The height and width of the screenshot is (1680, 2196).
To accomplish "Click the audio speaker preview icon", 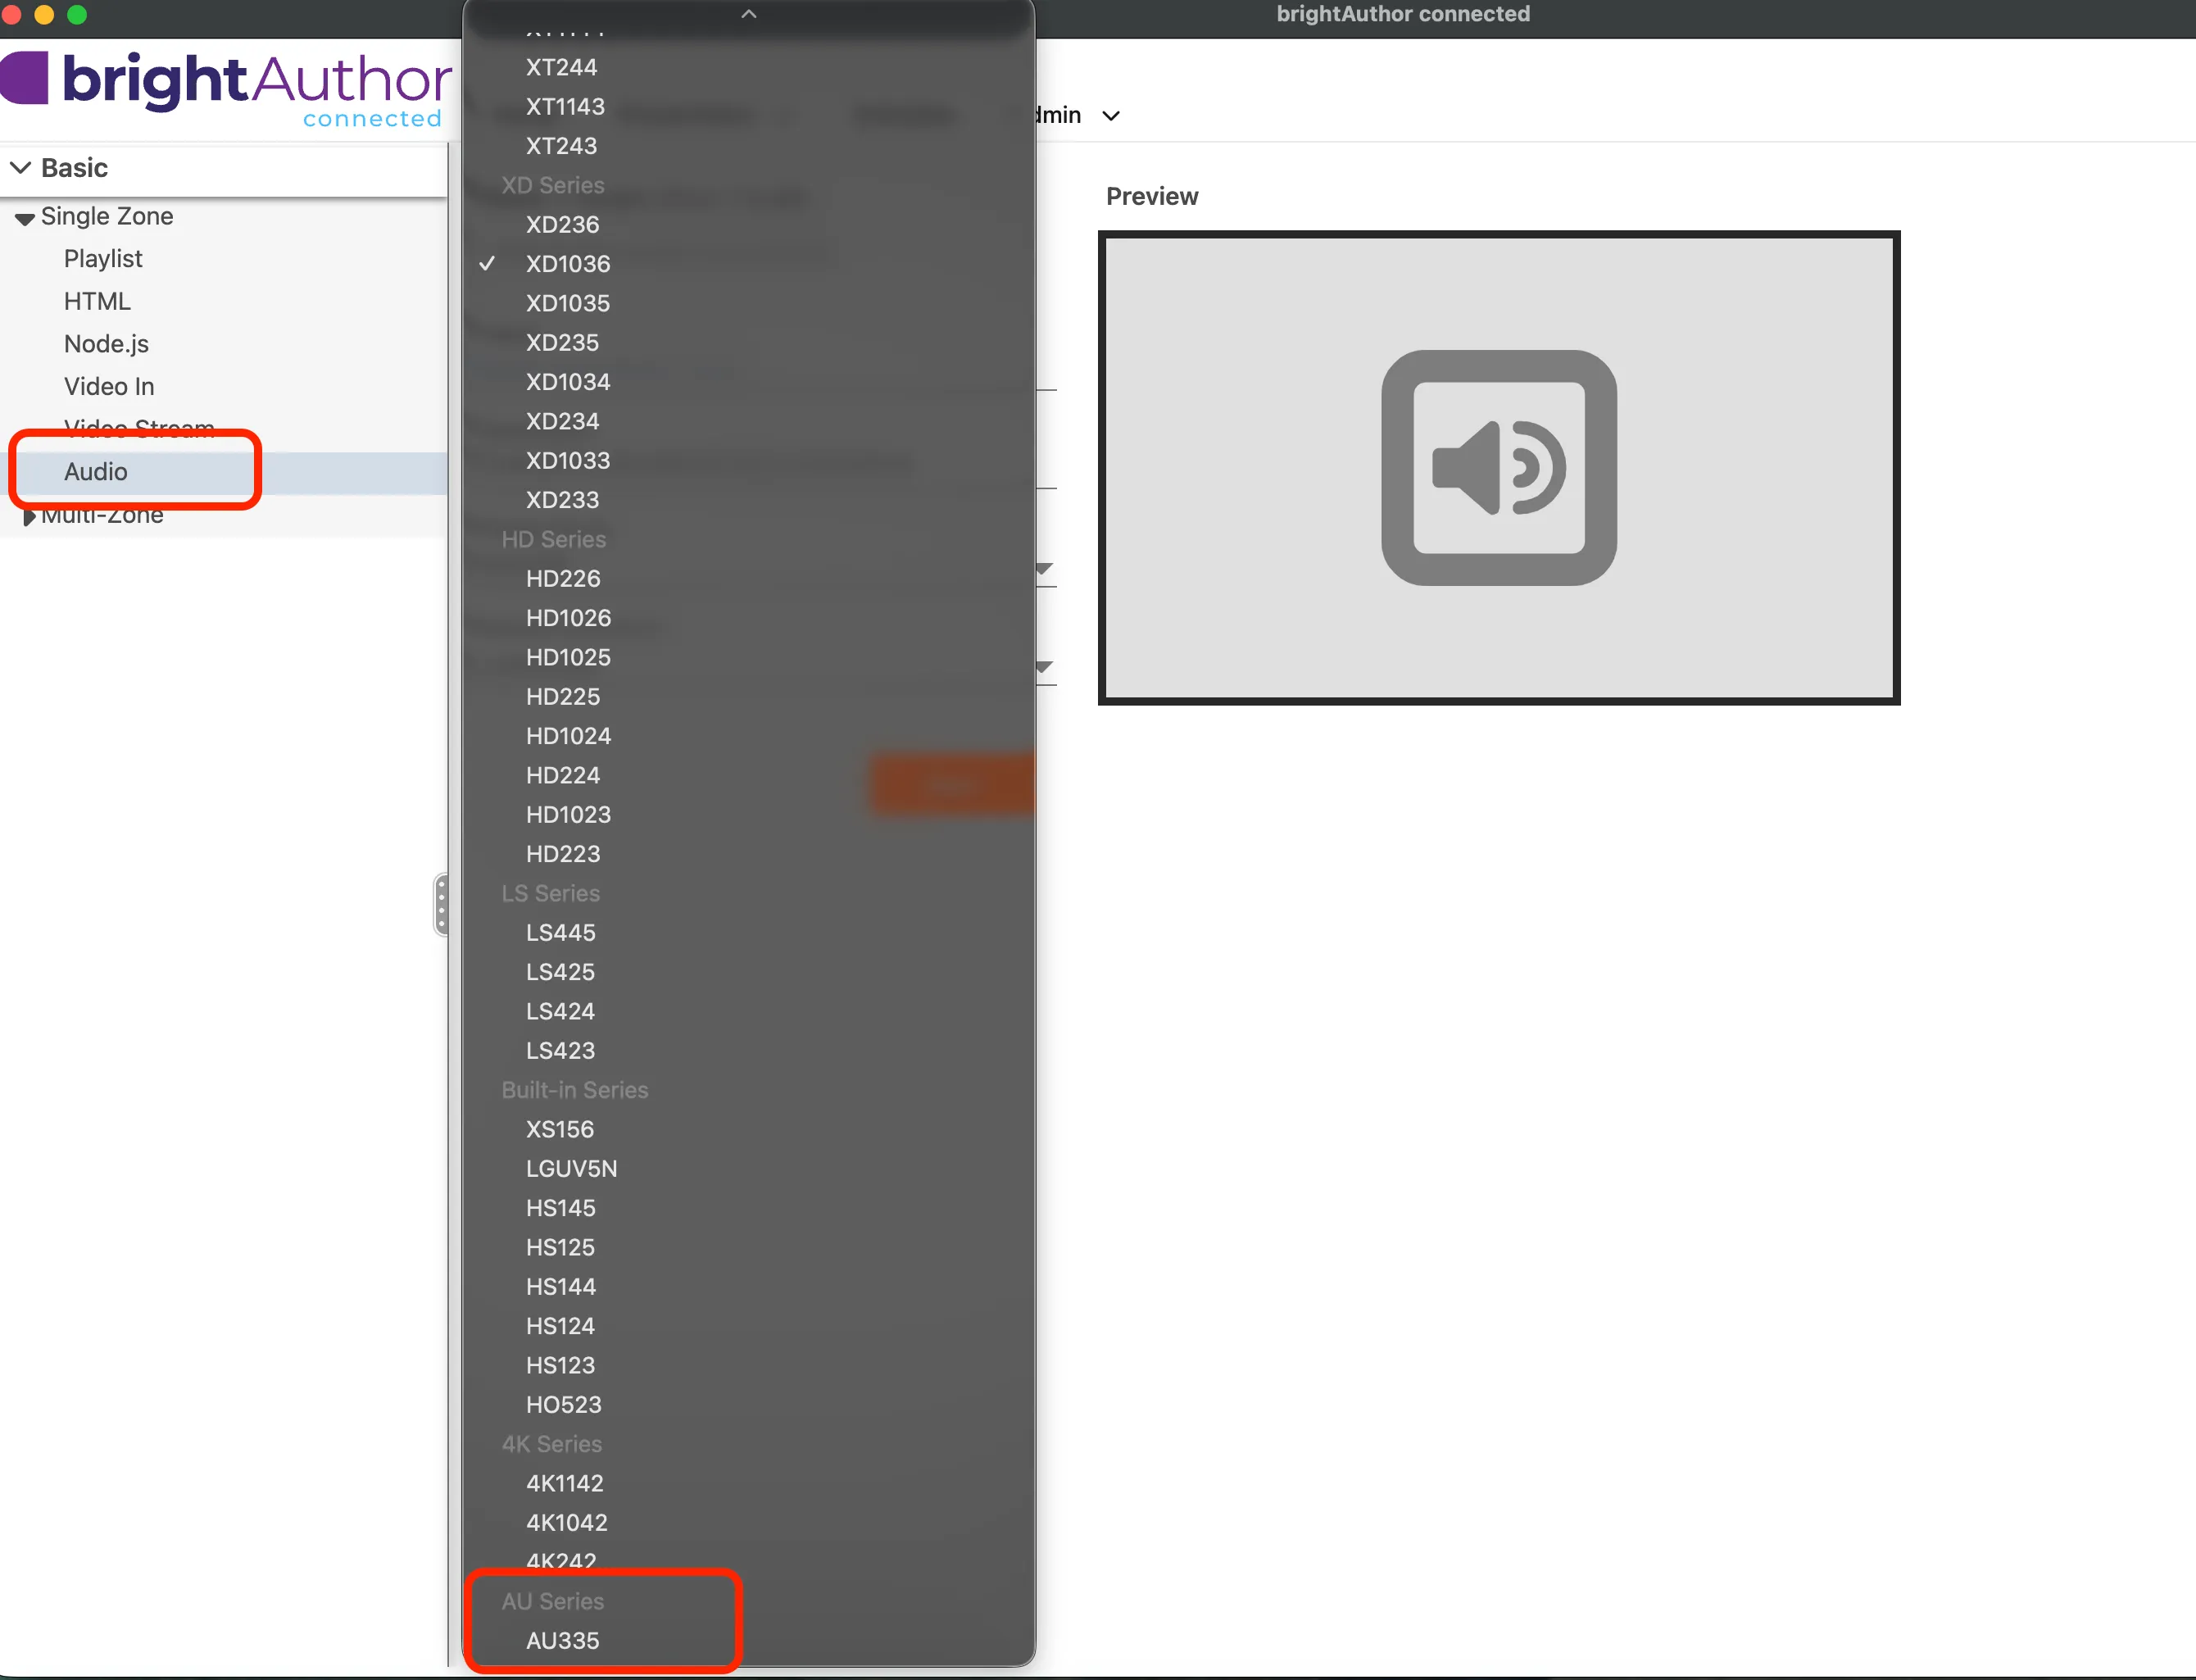I will [x=1498, y=467].
